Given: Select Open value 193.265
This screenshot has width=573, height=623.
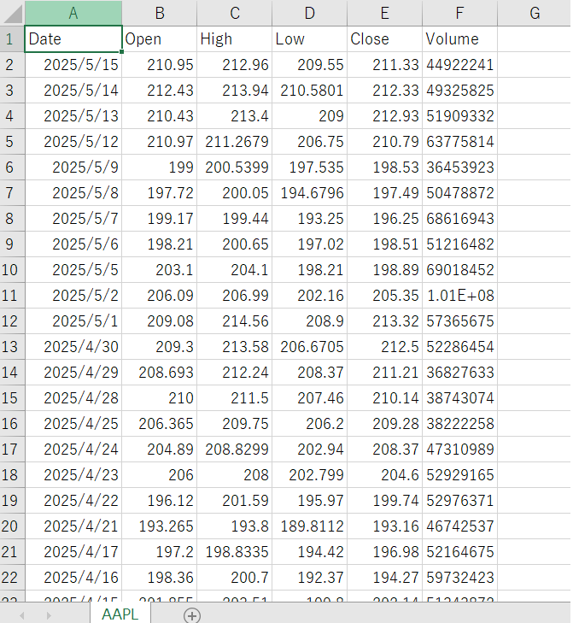Looking at the screenshot, I should tap(159, 526).
